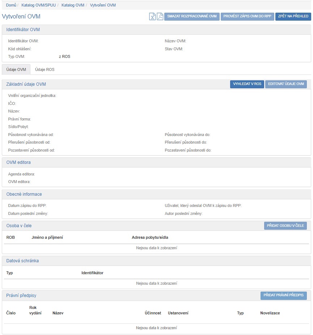Open the Domů breadcrumb link

(11, 5)
